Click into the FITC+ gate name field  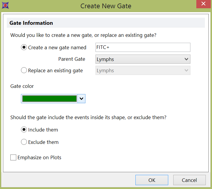click(x=143, y=47)
